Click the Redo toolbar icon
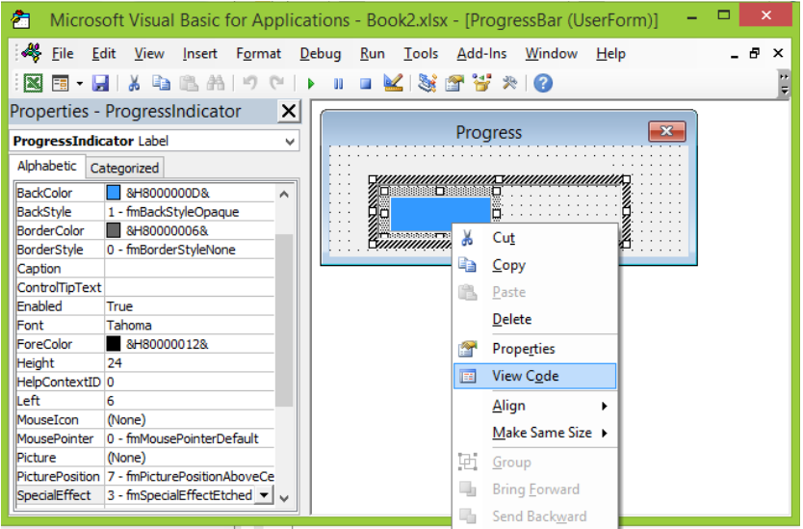 coord(276,83)
